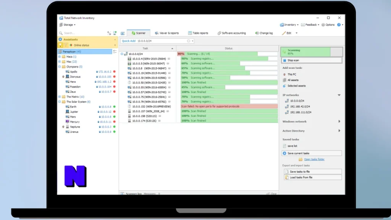Expand the Misc folder
The width and height of the screenshot is (391, 220).
(x=60, y=61)
